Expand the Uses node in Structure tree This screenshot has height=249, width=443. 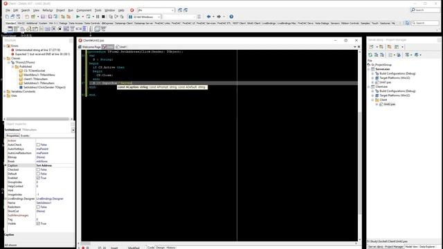(x=5, y=95)
